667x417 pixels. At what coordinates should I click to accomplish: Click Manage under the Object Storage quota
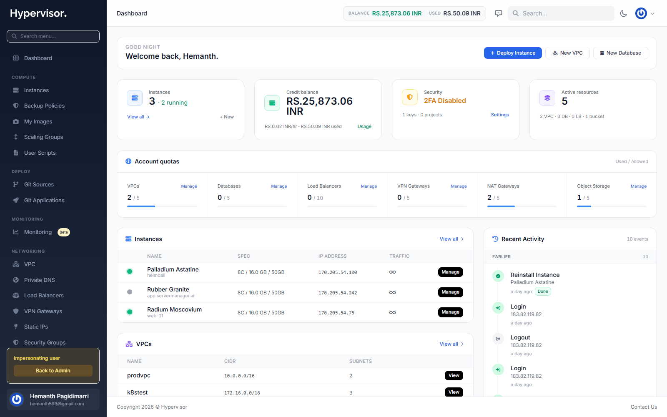click(639, 186)
